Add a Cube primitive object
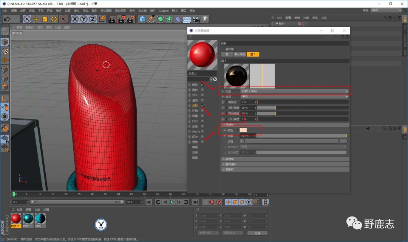 [142, 19]
